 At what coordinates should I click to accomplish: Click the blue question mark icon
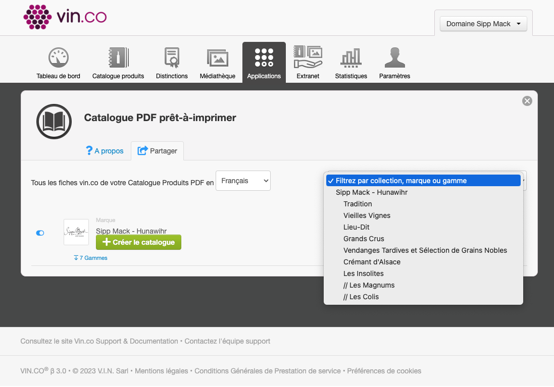click(x=89, y=151)
